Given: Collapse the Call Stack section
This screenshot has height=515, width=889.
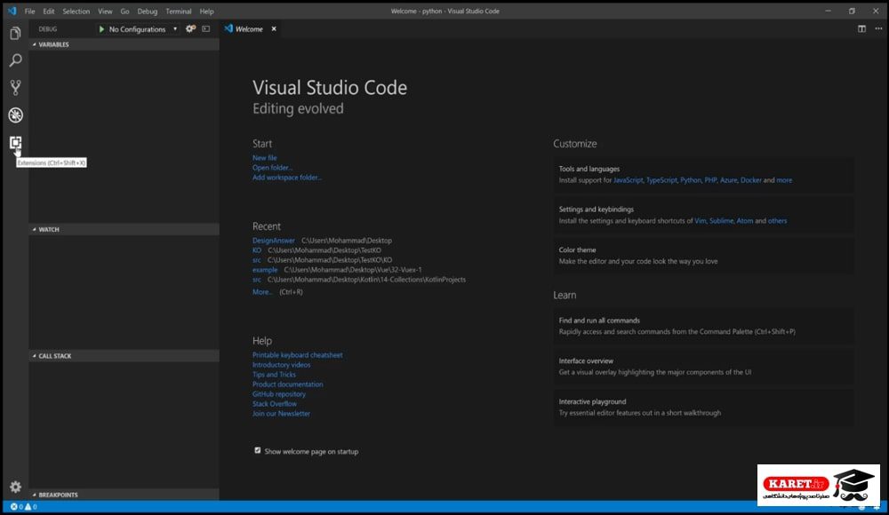Looking at the screenshot, I should click(x=124, y=356).
